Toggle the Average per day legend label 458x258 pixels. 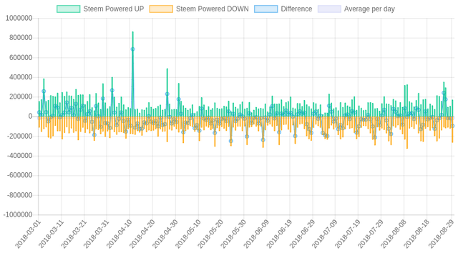click(x=369, y=9)
